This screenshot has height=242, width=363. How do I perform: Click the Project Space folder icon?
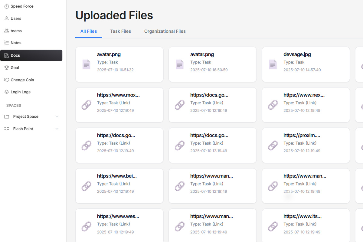[7, 116]
